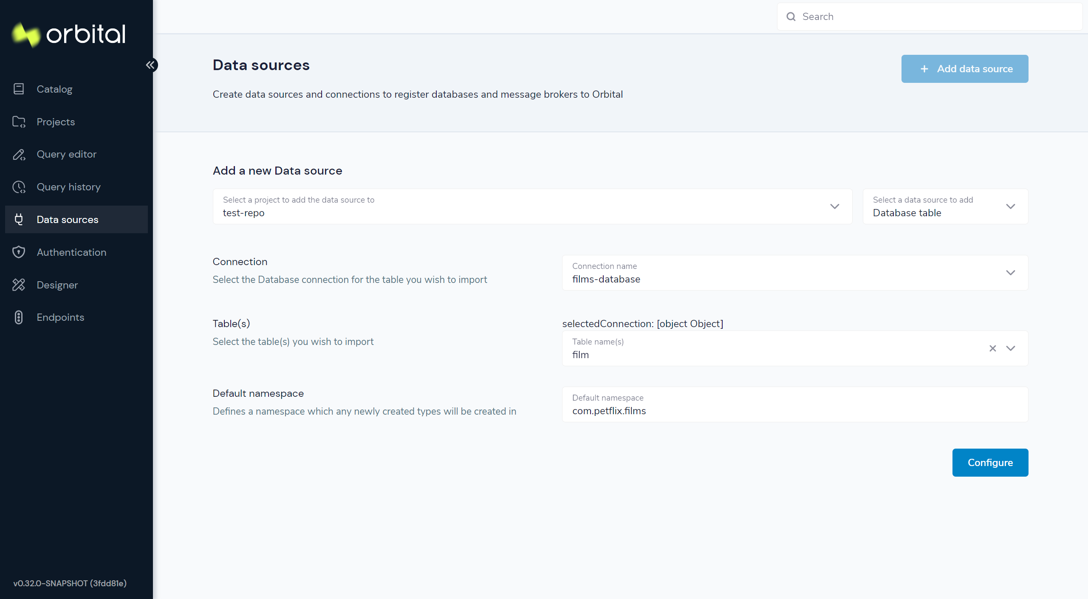The image size is (1088, 599).
Task: Click the search magnifier icon
Action: click(x=791, y=17)
